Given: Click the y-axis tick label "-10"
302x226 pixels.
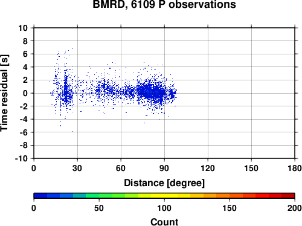Looking at the screenshot, I should 21,158.
